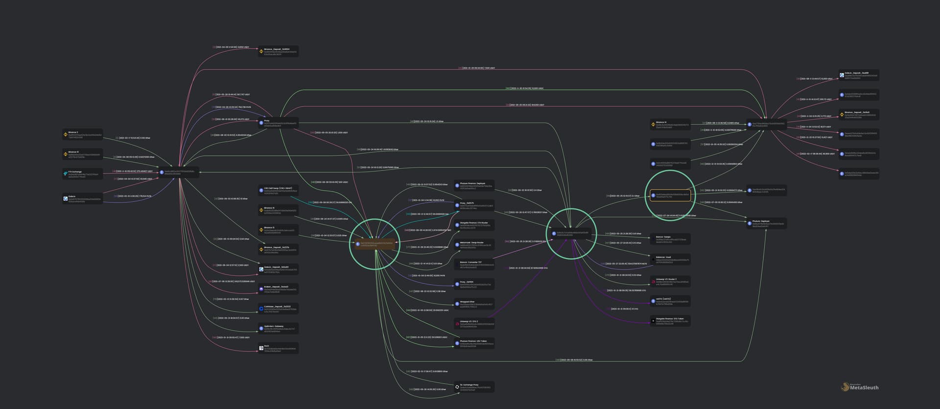940x409 pixels.
Task: Click the Coinbase_Deposit node logo
Action: [x=261, y=309]
